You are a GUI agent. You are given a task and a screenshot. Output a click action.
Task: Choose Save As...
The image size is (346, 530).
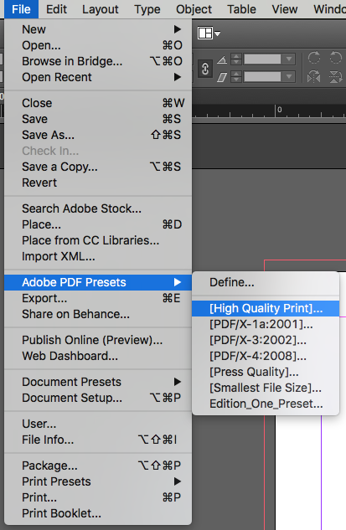coord(98,135)
